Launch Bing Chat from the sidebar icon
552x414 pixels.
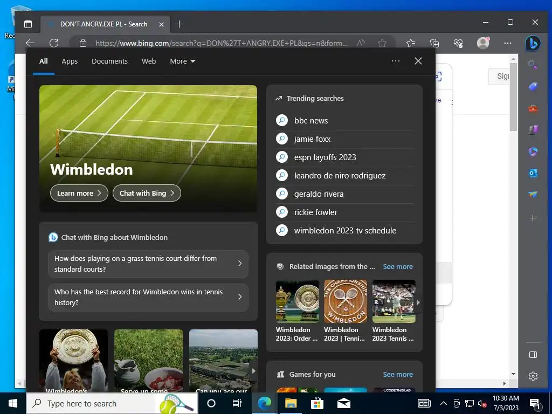coord(533,43)
